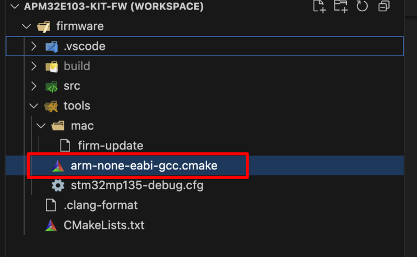Open the stm32mp135-debug.cfg file

tap(136, 185)
